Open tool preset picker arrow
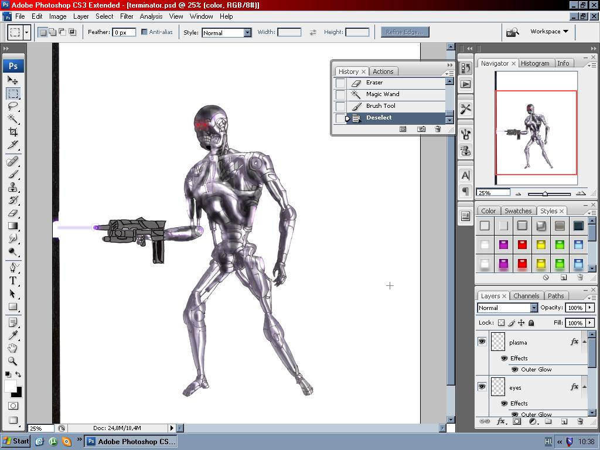Viewport: 600px width, 450px height. 26,32
